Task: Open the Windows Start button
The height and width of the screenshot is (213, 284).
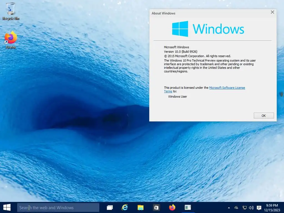Action: (x=7, y=207)
